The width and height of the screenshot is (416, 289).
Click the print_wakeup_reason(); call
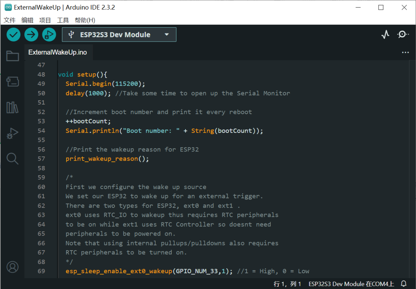[107, 159]
